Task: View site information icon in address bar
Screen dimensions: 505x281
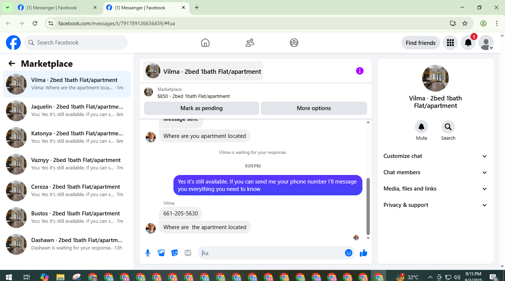Action: click(51, 23)
